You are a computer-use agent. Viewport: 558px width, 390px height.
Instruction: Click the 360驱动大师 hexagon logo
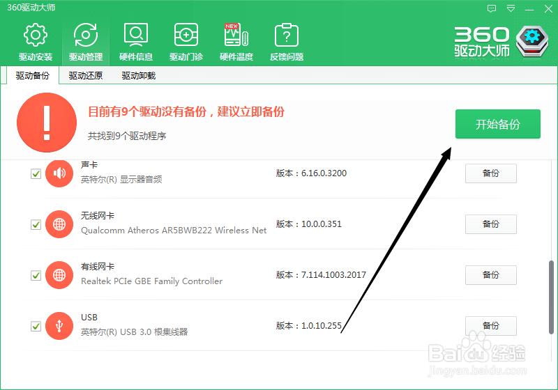coord(532,42)
